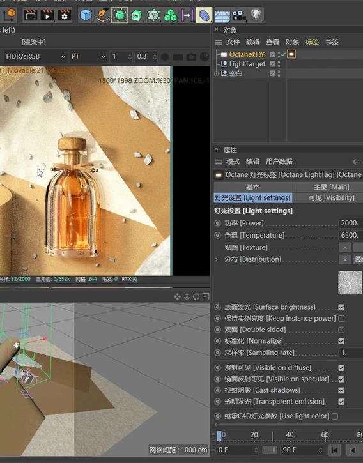Click the Subdivision Surface generator icon
The width and height of the screenshot is (363, 463).
pyautogui.click(x=120, y=15)
